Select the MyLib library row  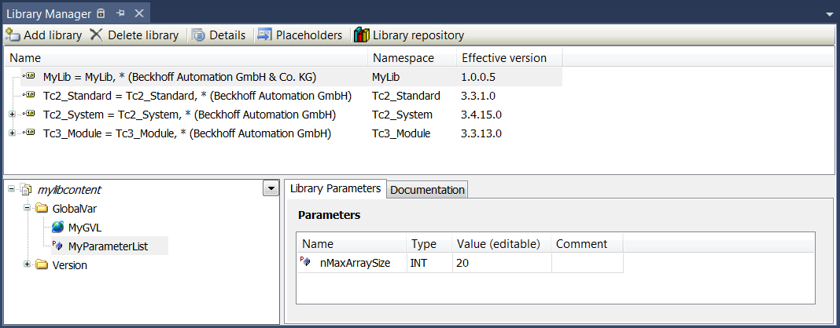point(291,77)
